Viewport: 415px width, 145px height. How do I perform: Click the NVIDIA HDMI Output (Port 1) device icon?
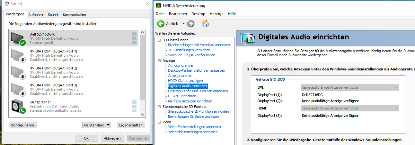pyautogui.click(x=18, y=55)
